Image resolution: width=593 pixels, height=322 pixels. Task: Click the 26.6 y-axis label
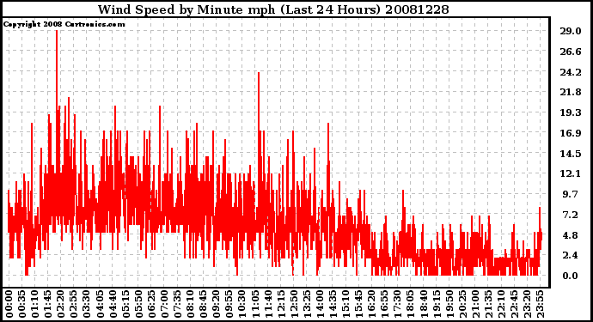tap(571, 52)
